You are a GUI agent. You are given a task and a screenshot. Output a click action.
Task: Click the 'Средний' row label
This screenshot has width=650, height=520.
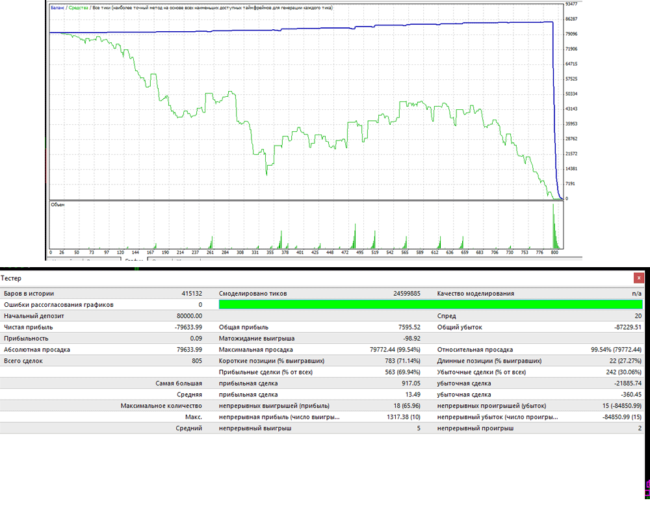coord(188,428)
